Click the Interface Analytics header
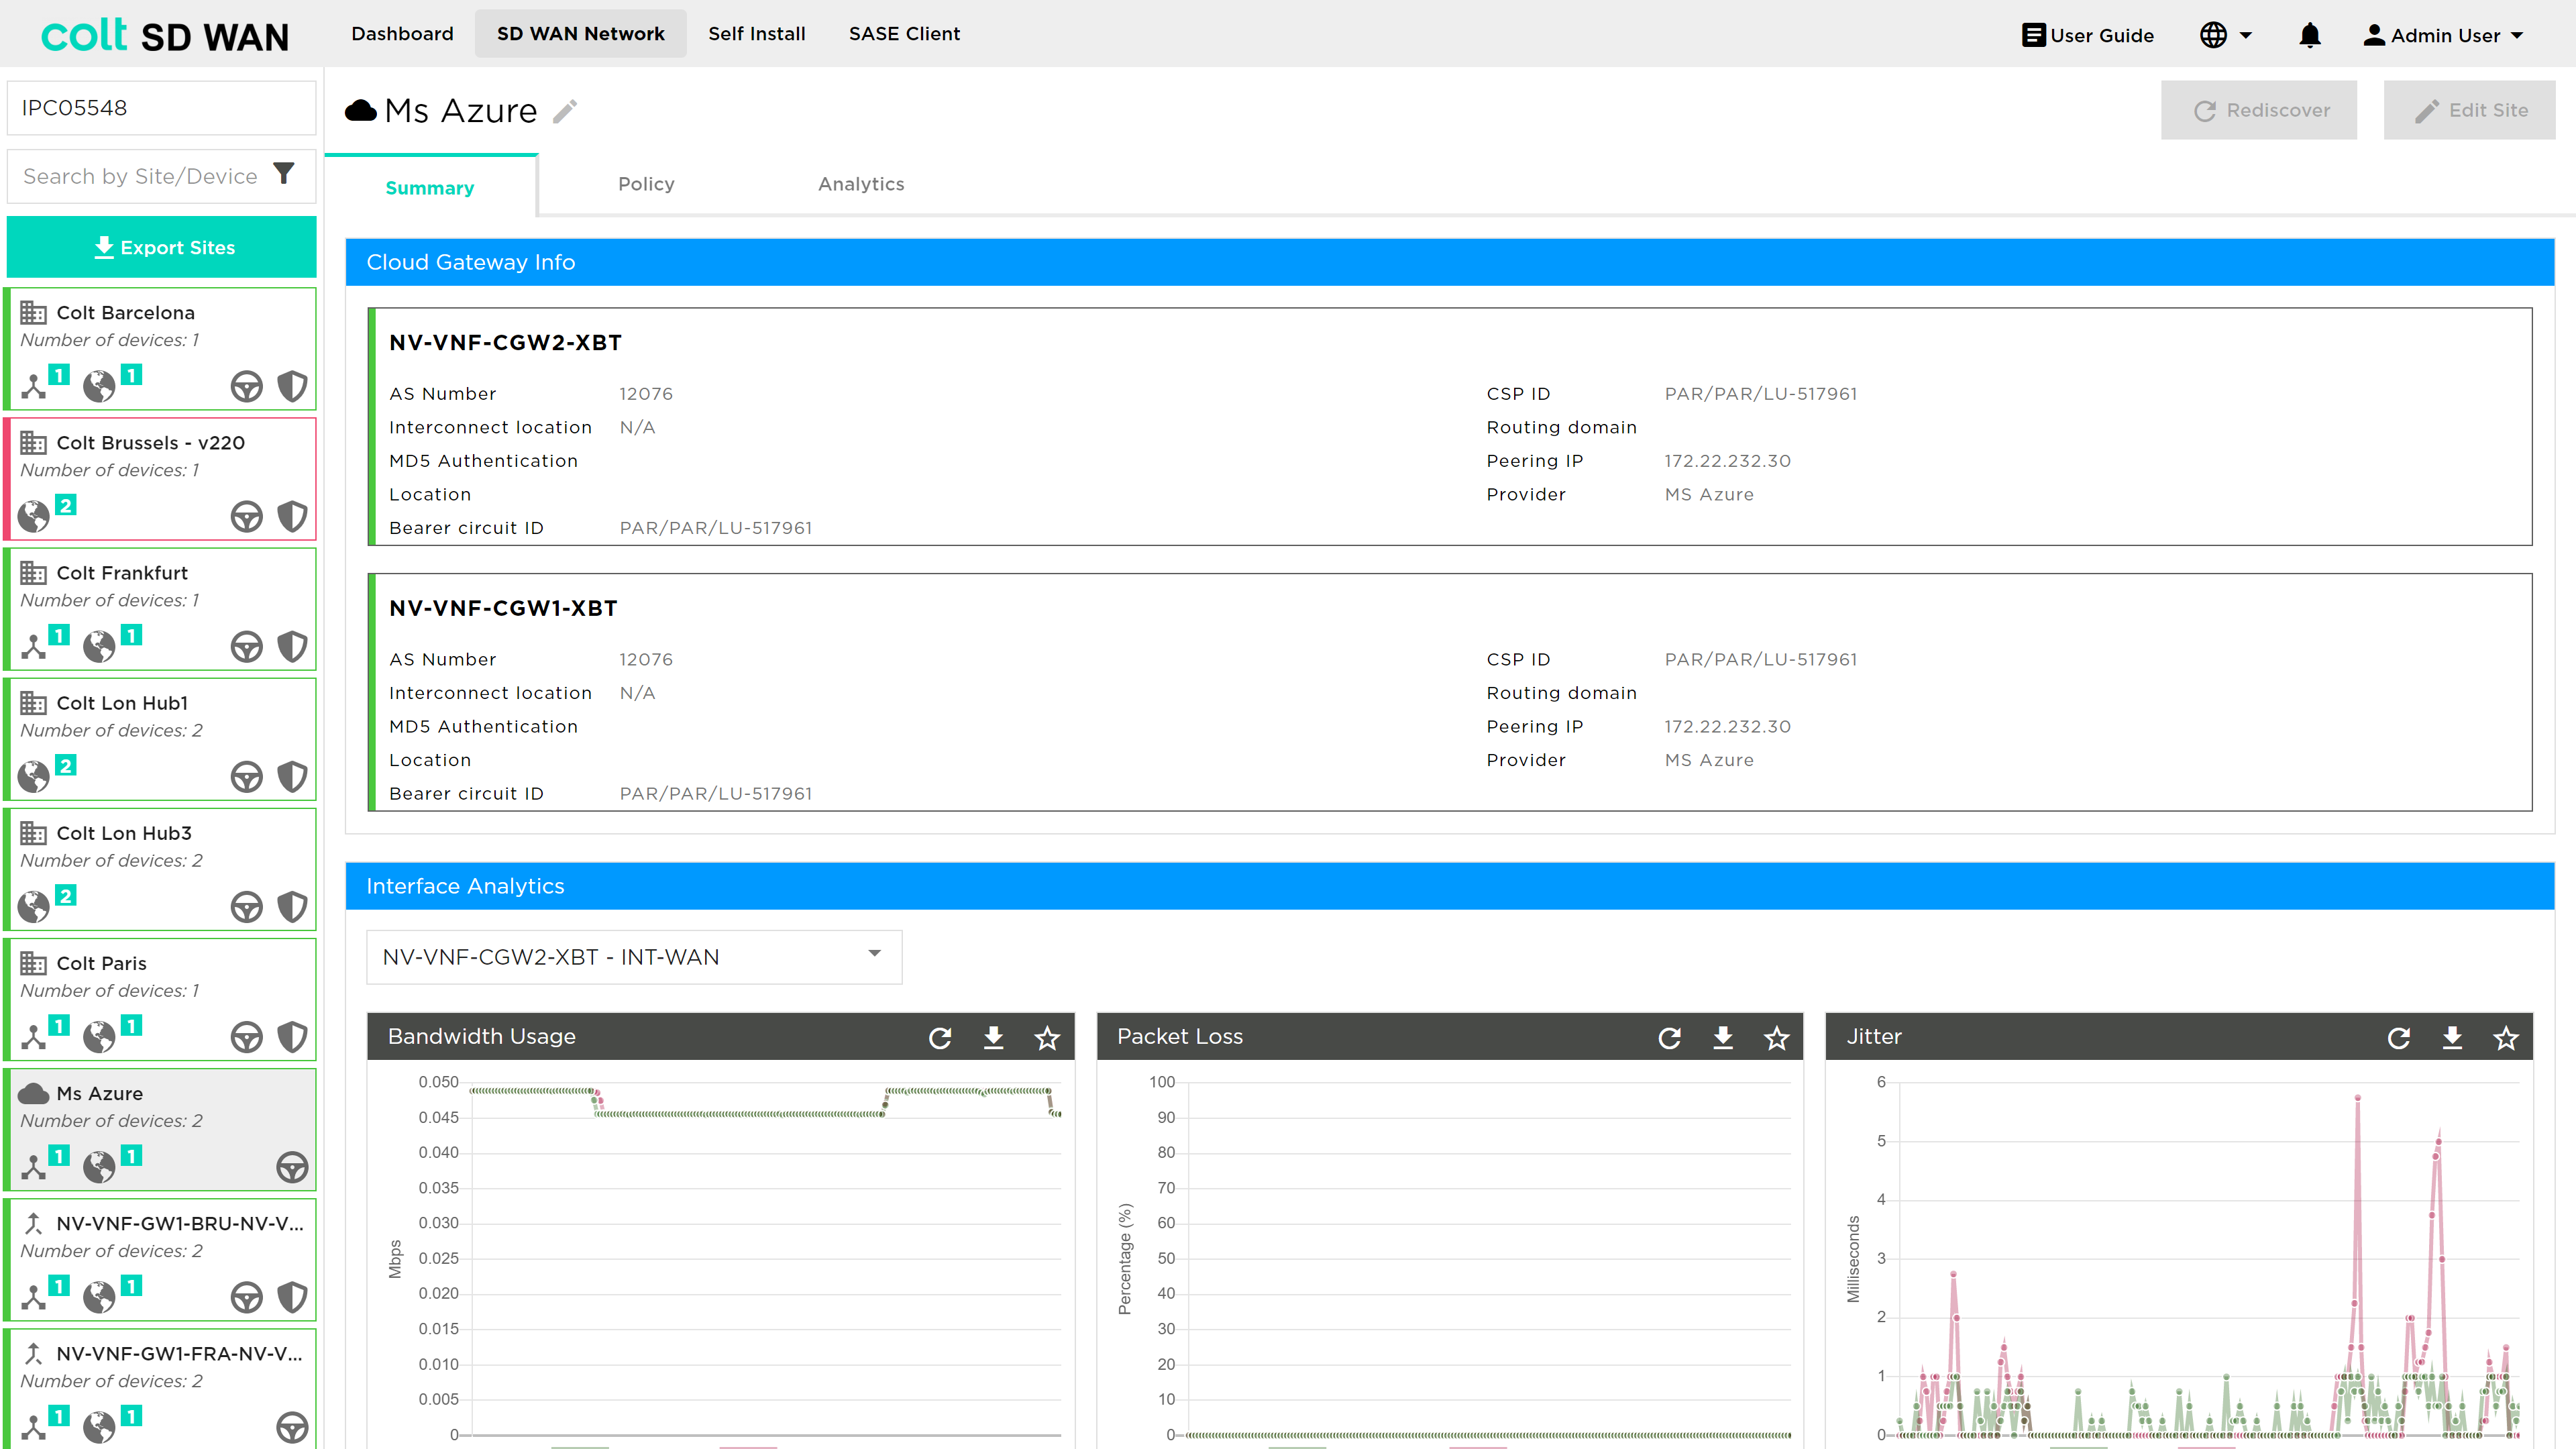 (x=1449, y=886)
